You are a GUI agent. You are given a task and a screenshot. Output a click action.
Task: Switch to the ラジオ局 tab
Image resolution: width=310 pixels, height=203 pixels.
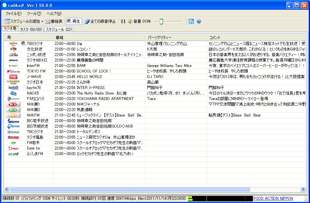pos(10,29)
